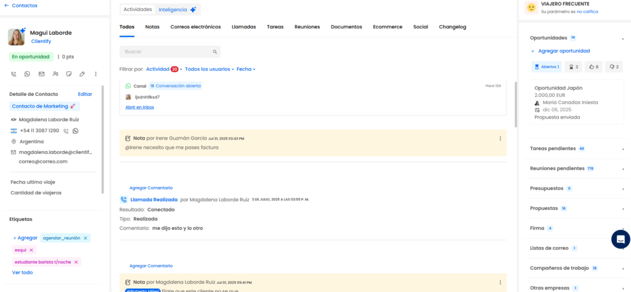Click the no califica parameter link

pos(587,12)
